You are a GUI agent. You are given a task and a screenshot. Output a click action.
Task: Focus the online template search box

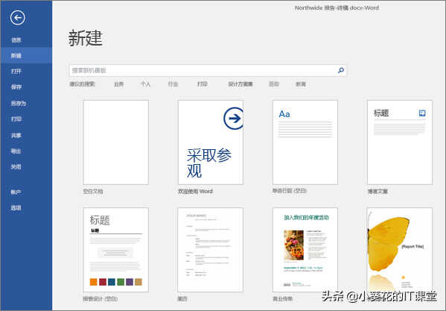click(208, 70)
